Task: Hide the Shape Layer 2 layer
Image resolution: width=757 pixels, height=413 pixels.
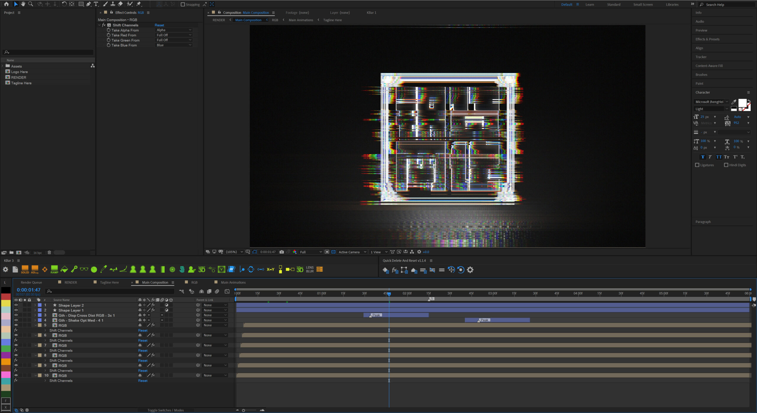Action: pos(16,305)
